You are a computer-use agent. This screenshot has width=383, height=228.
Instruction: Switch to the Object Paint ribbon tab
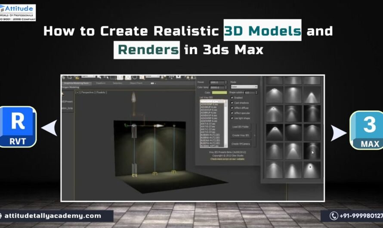coord(136,83)
